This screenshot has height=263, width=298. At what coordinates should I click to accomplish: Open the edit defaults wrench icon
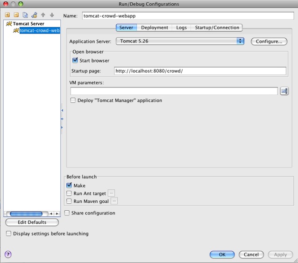coord(34,15)
